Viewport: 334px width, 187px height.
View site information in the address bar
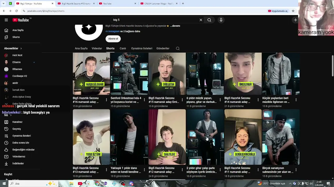[24, 11]
